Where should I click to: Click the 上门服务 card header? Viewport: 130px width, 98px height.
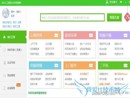pyautogui.click(x=80, y=65)
